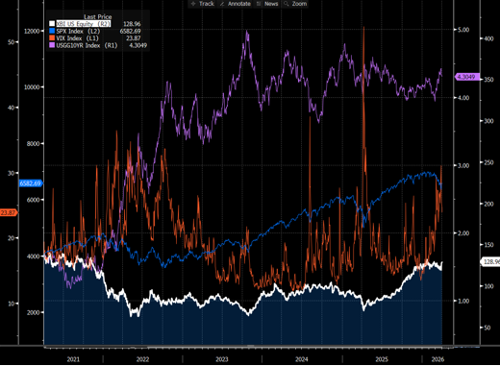Click the white XBI US Equity swatch

click(52, 24)
